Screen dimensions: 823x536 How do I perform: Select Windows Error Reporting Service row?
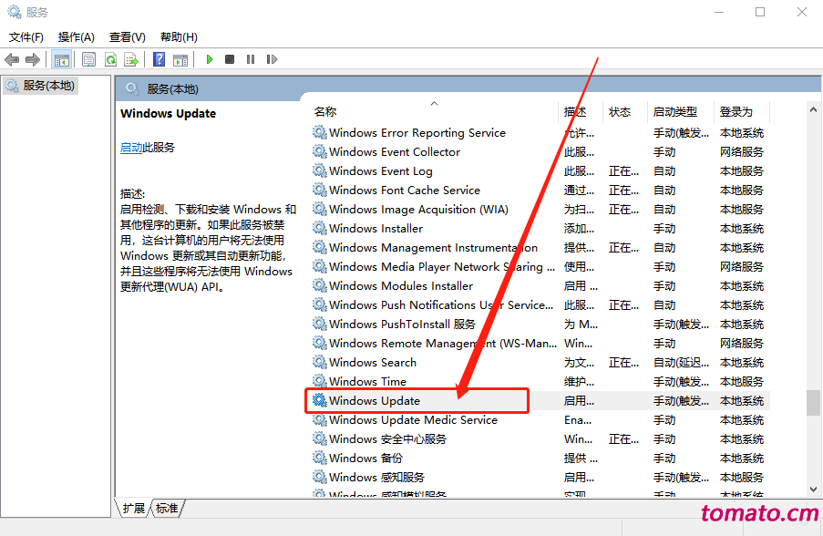(539, 133)
